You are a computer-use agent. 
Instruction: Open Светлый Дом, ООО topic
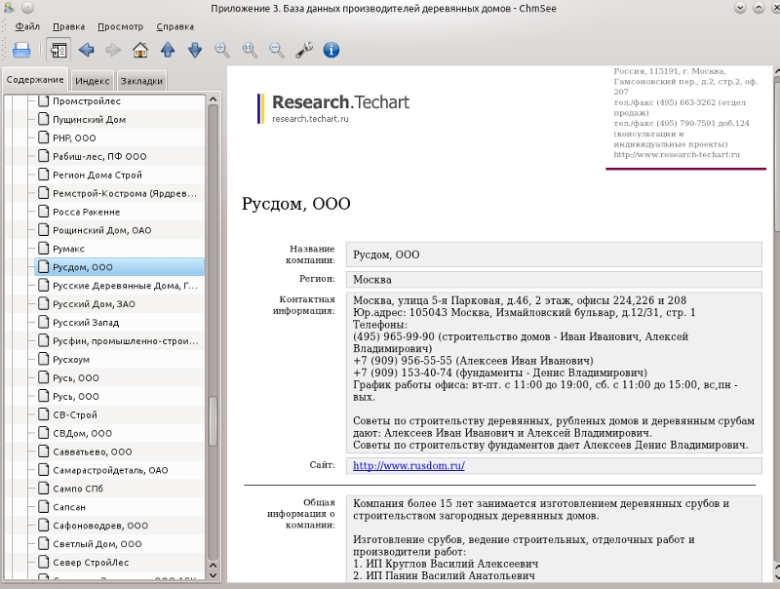tap(97, 543)
